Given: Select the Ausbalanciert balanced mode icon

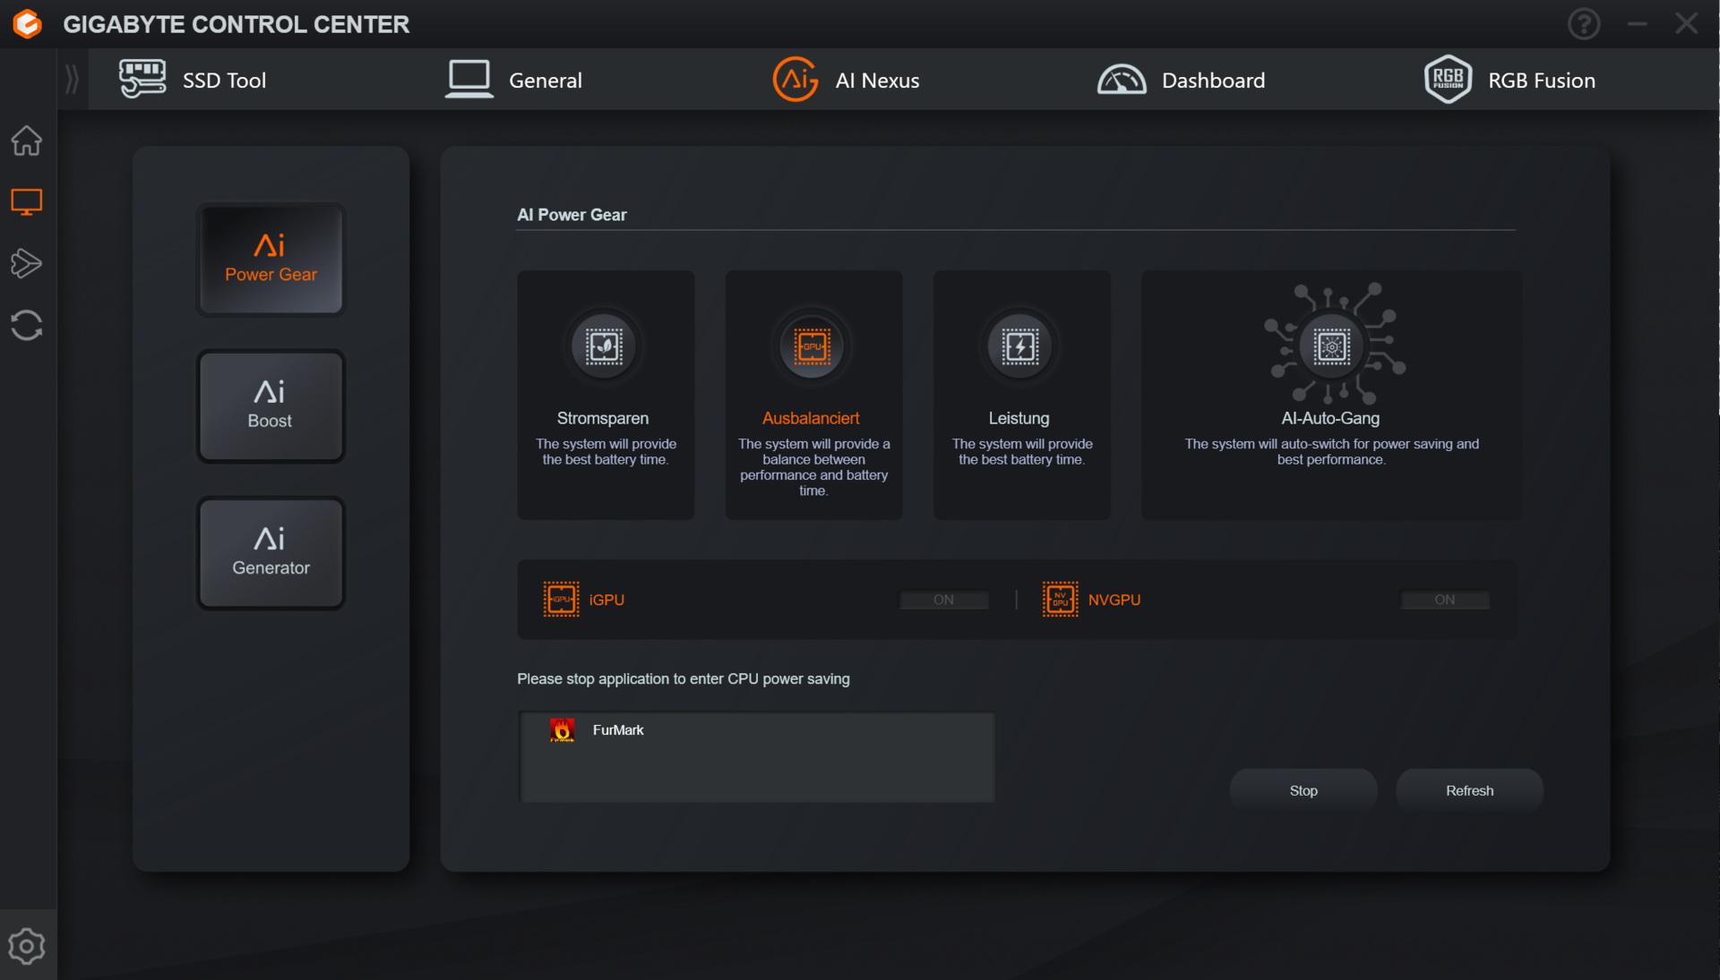Looking at the screenshot, I should coord(812,346).
